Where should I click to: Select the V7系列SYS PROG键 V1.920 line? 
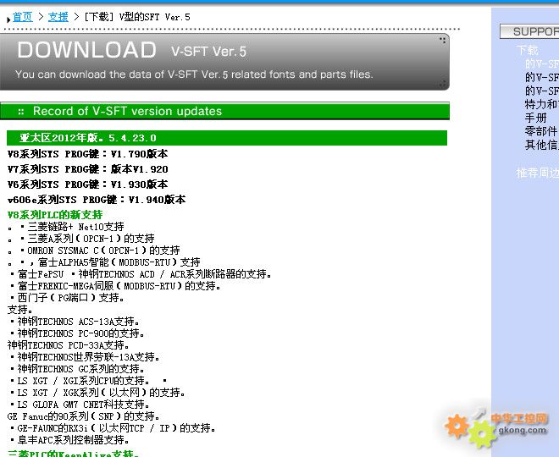pos(87,169)
